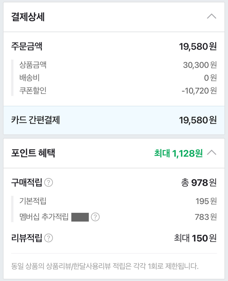Select the 카드 간편결제 label
228x281 pixels.
click(x=35, y=120)
